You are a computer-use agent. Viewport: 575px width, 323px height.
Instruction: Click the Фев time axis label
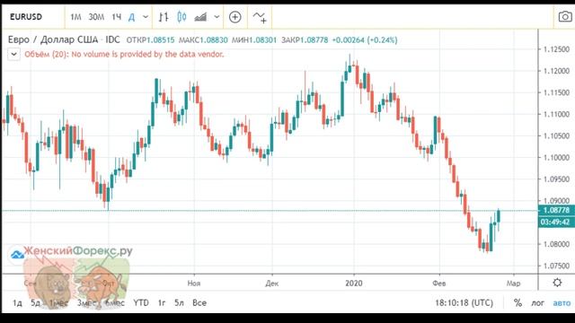click(439, 284)
